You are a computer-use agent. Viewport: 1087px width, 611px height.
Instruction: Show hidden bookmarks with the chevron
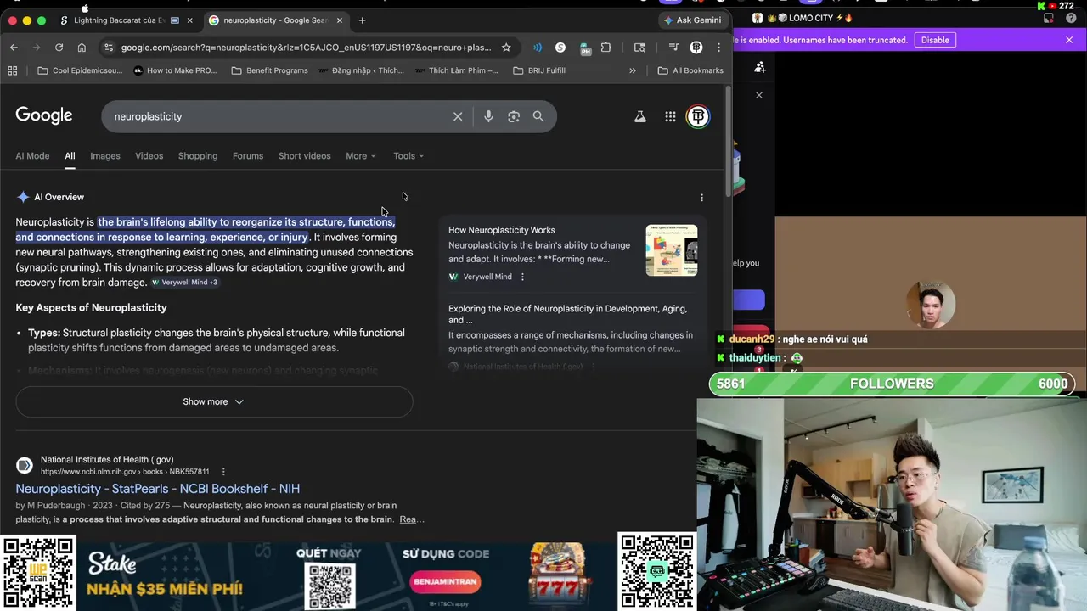coord(633,70)
